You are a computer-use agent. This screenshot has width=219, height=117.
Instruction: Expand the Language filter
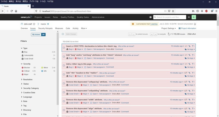(28, 97)
